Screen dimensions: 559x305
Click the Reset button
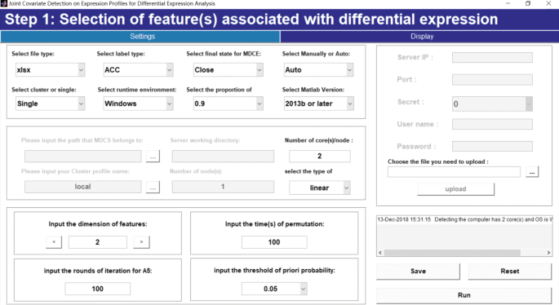tap(510, 271)
